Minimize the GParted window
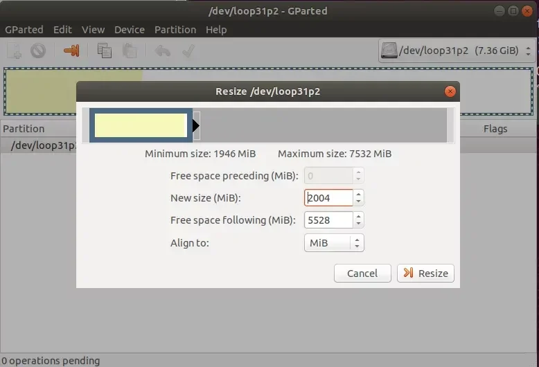539x367 pixels. pos(499,11)
